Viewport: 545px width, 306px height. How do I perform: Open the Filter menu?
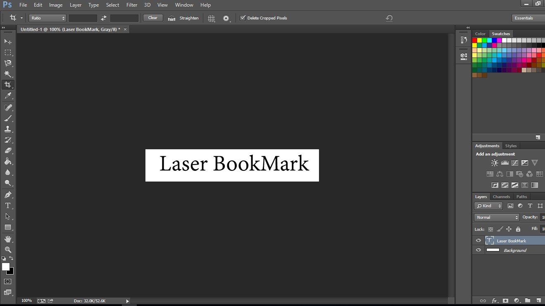[x=132, y=5]
